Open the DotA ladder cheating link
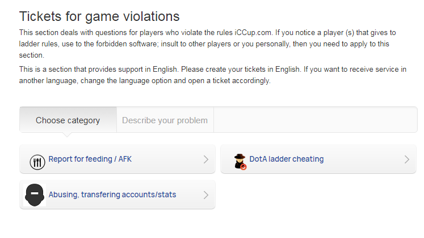 pyautogui.click(x=287, y=159)
